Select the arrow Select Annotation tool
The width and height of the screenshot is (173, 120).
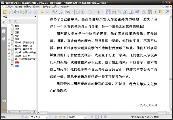[x=120, y=12]
